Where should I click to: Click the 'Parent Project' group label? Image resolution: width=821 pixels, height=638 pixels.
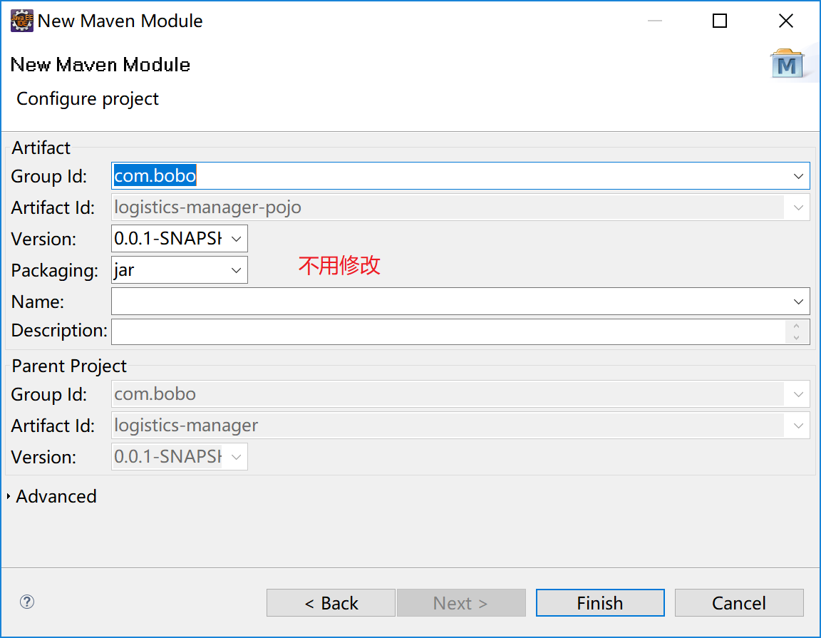69,366
